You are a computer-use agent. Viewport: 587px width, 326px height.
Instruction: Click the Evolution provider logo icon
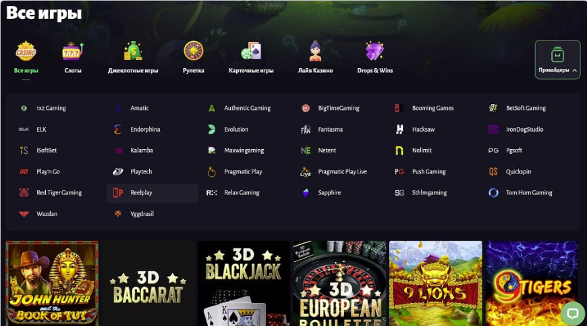[211, 129]
